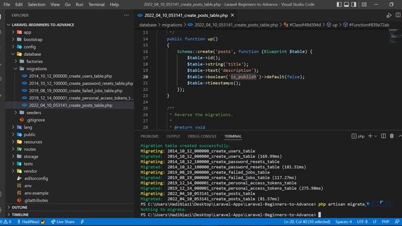Start Live Share from status bar

point(63,222)
